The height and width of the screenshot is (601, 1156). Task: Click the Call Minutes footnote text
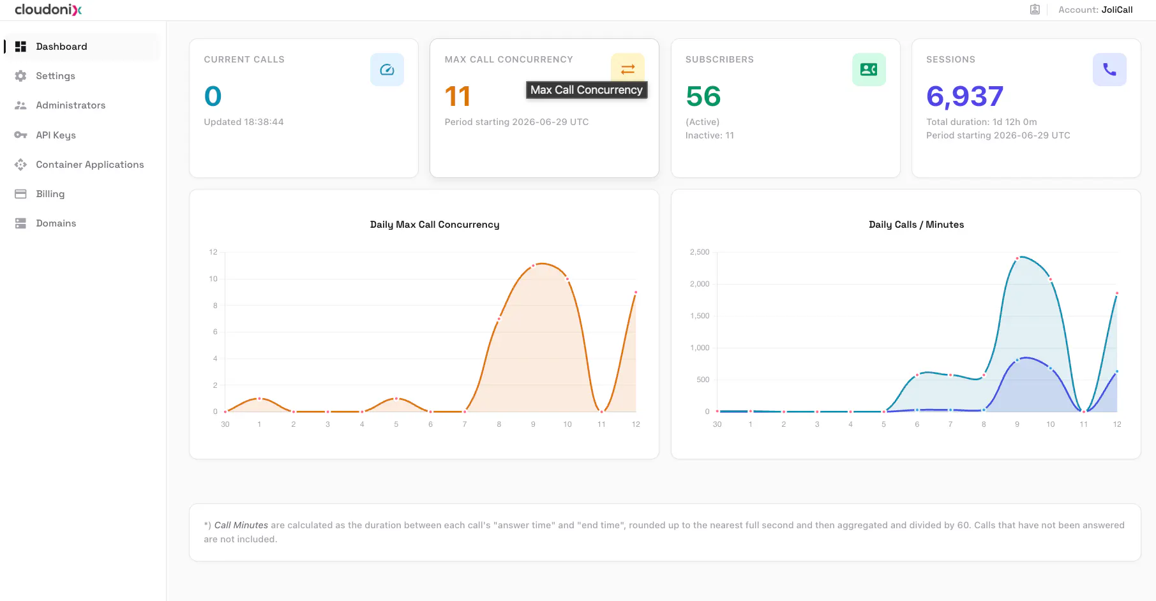664,532
